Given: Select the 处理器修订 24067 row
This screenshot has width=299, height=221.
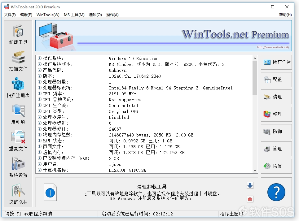Looking at the screenshot, I should [144, 129].
